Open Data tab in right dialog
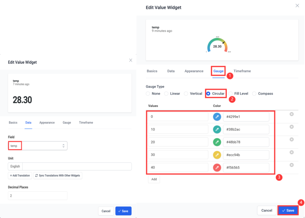Screen dimensions: 305x218 point(171,71)
